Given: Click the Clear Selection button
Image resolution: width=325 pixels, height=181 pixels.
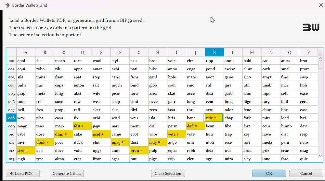Looking at the screenshot, I should point(168,173).
